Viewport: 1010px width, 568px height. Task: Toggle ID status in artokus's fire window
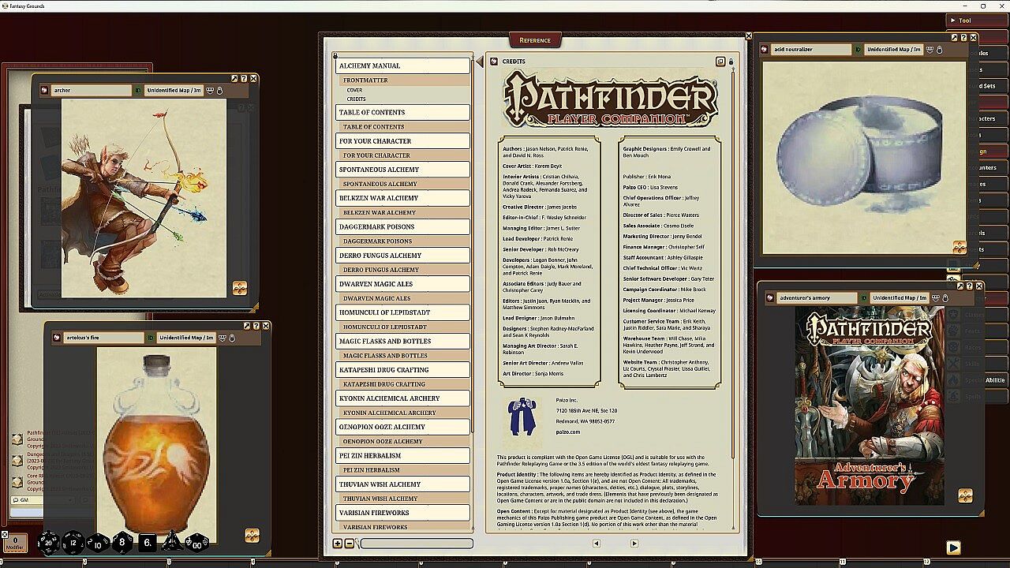pos(151,338)
